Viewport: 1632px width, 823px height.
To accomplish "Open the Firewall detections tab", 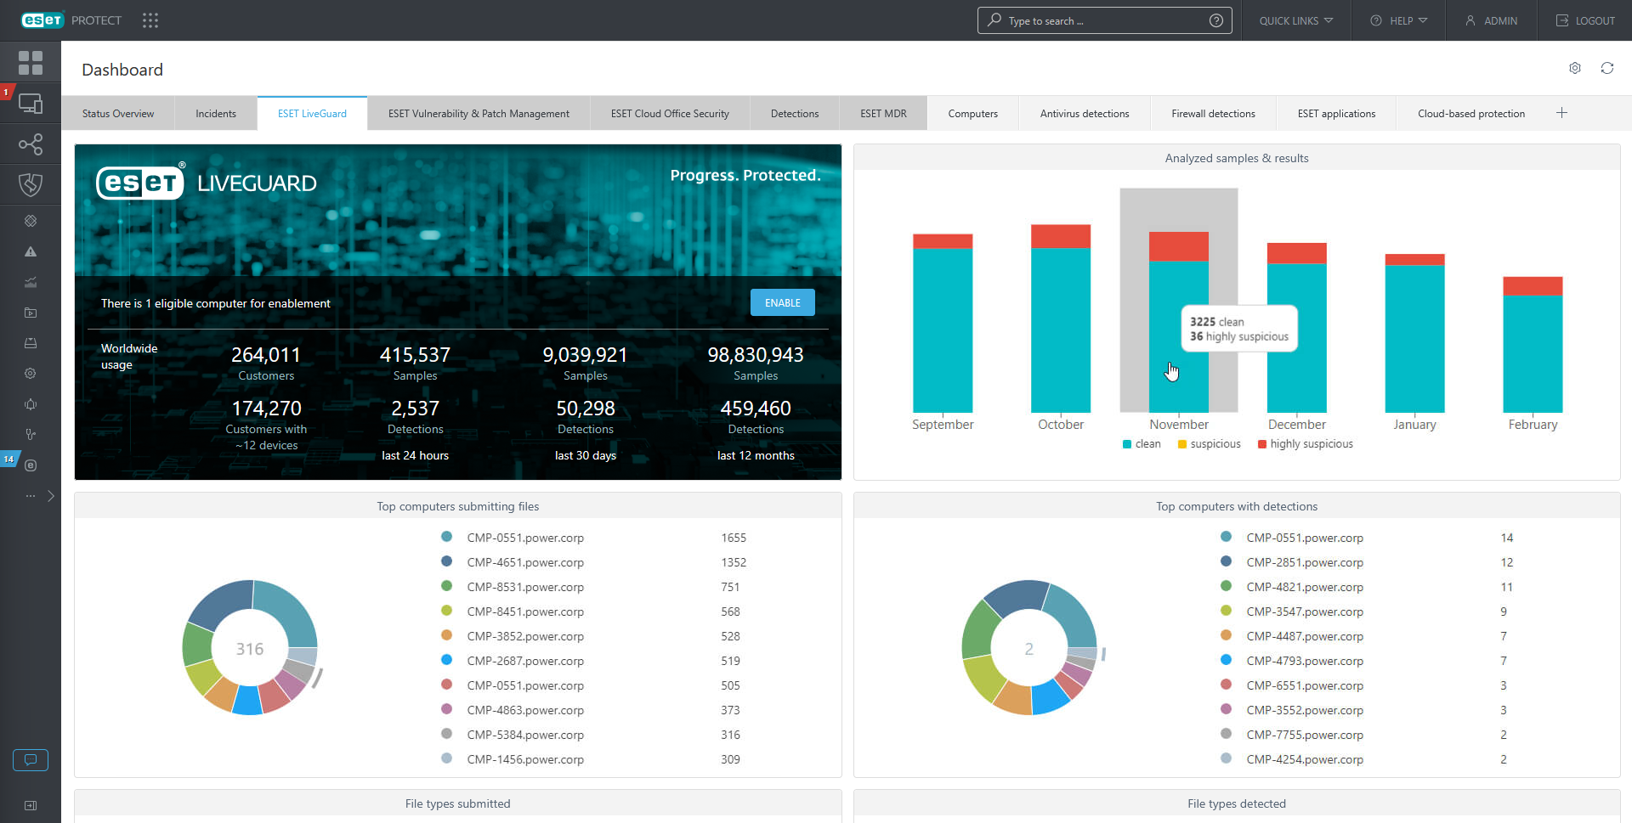I will [1213, 114].
